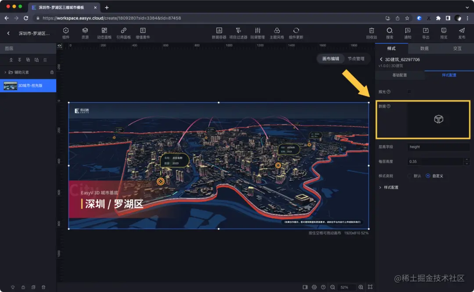Bookmark page with star icon
The image size is (474, 292).
(x=407, y=18)
